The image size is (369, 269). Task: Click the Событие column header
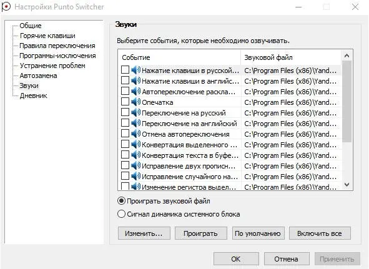pyautogui.click(x=179, y=57)
